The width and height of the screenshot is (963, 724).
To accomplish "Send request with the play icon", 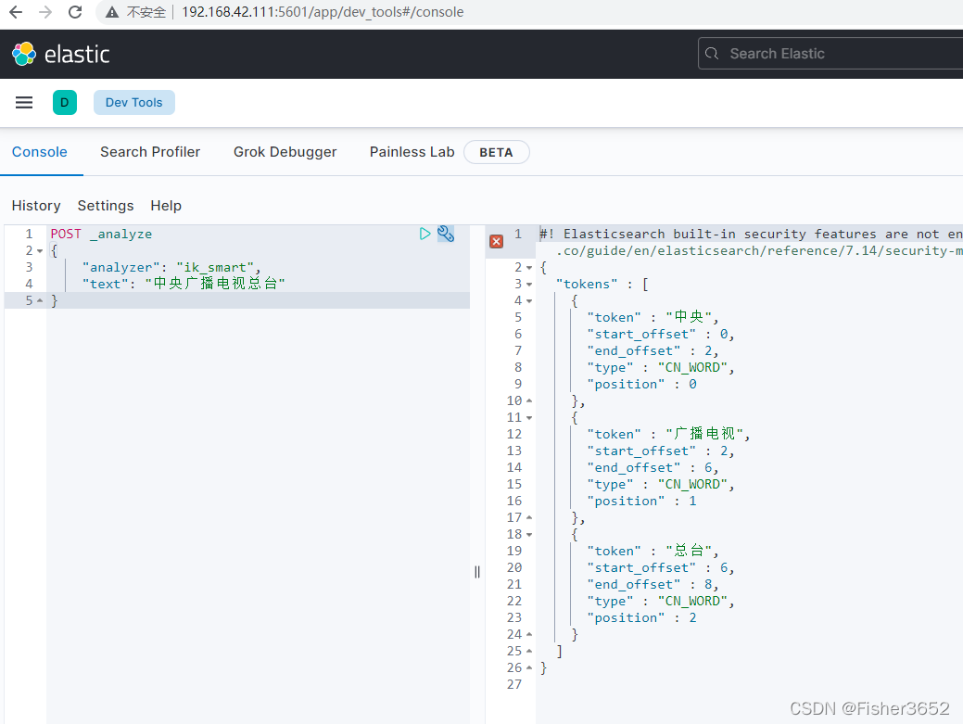I will tap(424, 234).
